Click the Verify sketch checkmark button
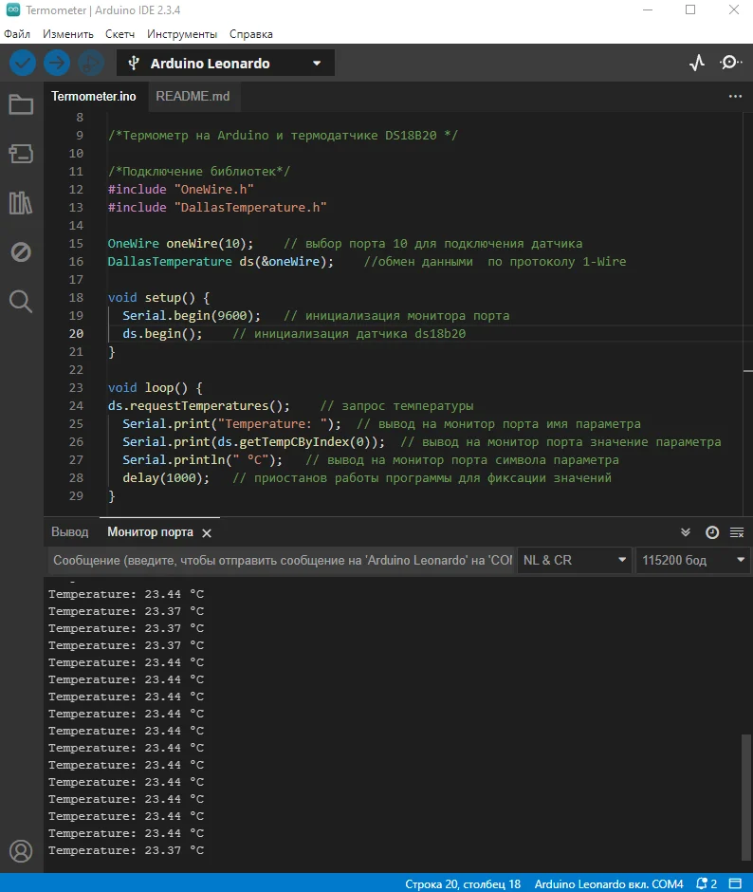The width and height of the screenshot is (753, 892). 23,64
